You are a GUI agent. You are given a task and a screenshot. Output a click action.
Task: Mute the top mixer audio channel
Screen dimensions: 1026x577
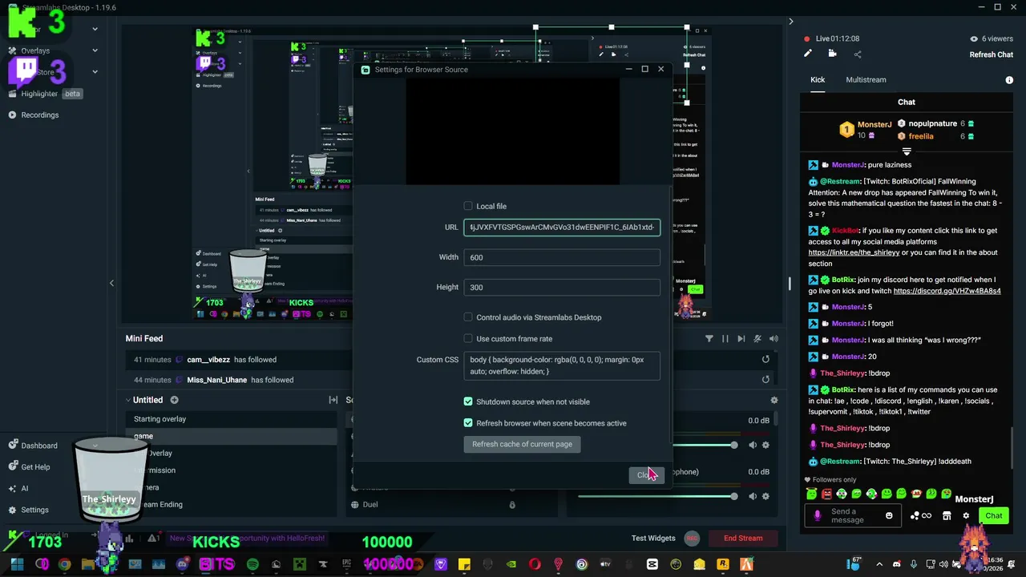pyautogui.click(x=753, y=445)
